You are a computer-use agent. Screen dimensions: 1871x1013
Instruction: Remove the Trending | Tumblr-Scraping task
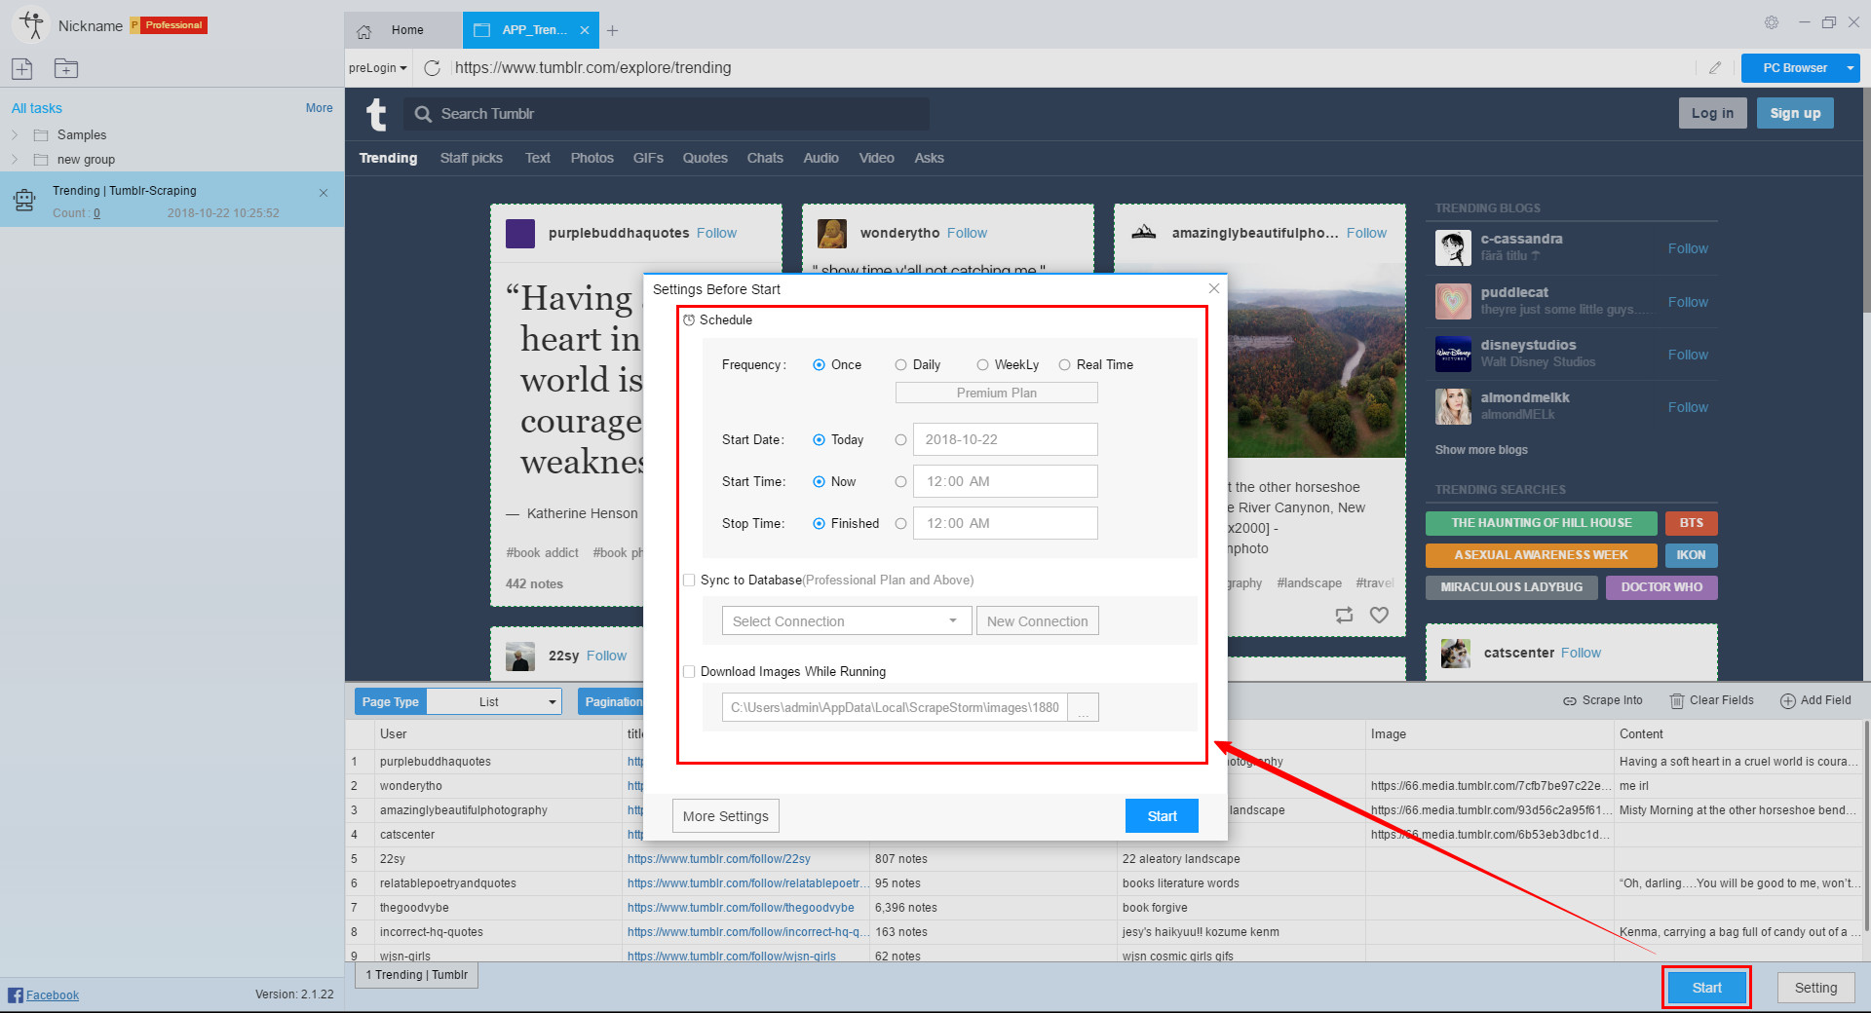pos(324,193)
